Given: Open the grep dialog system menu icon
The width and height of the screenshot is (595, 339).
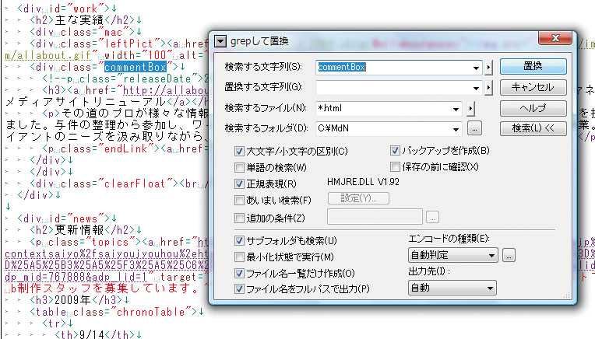Looking at the screenshot, I should [220, 41].
